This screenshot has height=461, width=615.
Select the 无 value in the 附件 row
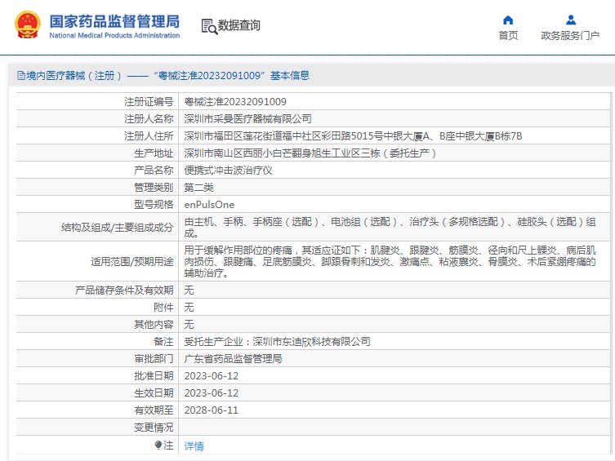point(189,308)
